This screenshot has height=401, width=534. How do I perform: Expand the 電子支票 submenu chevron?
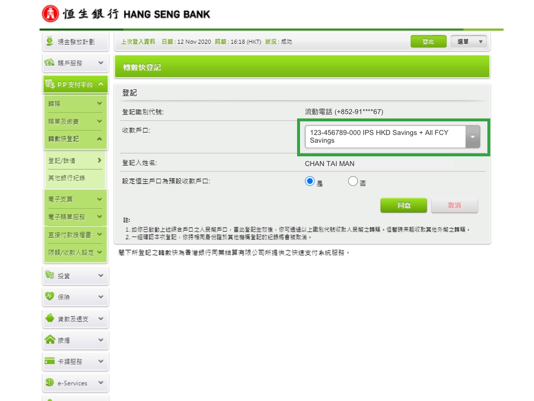point(100,199)
